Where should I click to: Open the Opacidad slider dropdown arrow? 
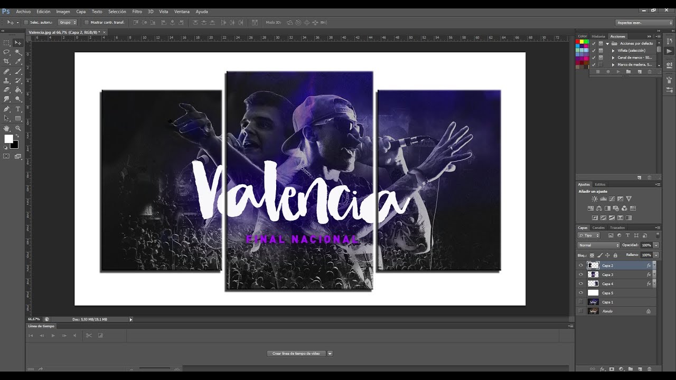point(656,245)
